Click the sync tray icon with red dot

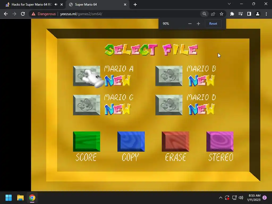click(x=227, y=198)
